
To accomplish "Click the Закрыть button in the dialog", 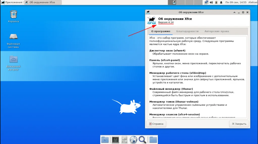I will (x=239, y=124).
